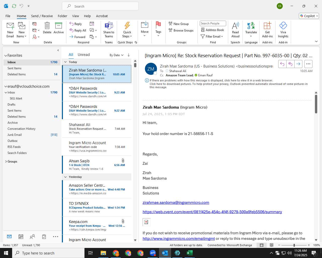Click zirahmae.sardoma@ingrammicro.com email link
The width and height of the screenshot is (322, 258).
176,203
